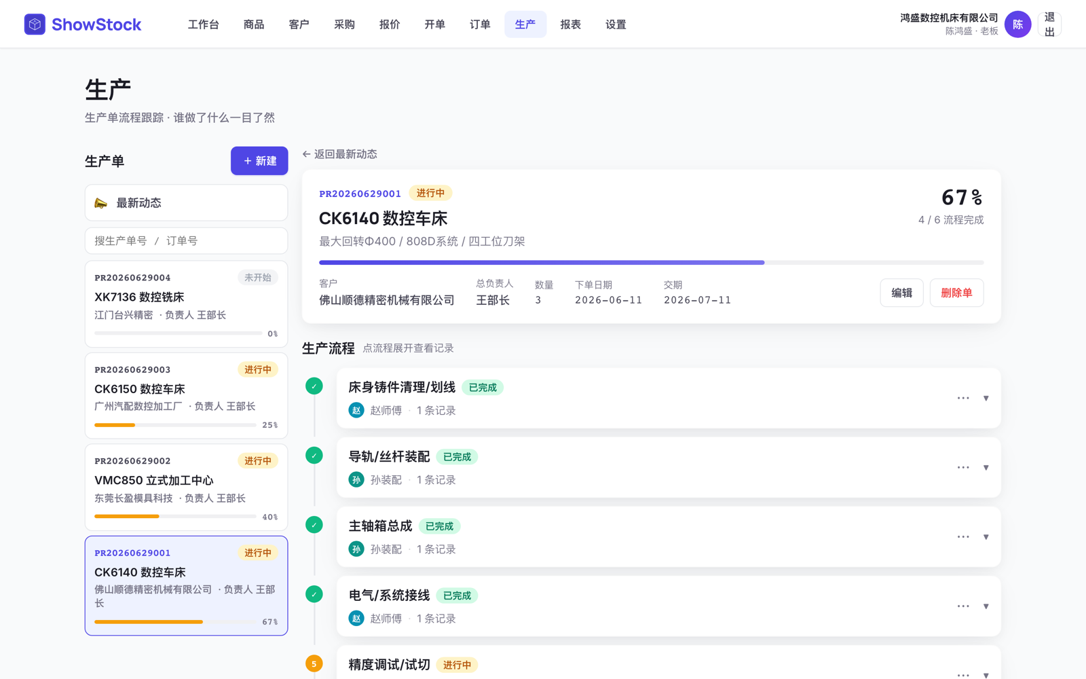Viewport: 1086px width, 679px height.
Task: Select the XK7136 数控铣床 order card
Action: pos(186,304)
